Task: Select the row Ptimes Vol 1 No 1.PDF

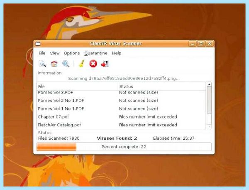Action: (121, 109)
